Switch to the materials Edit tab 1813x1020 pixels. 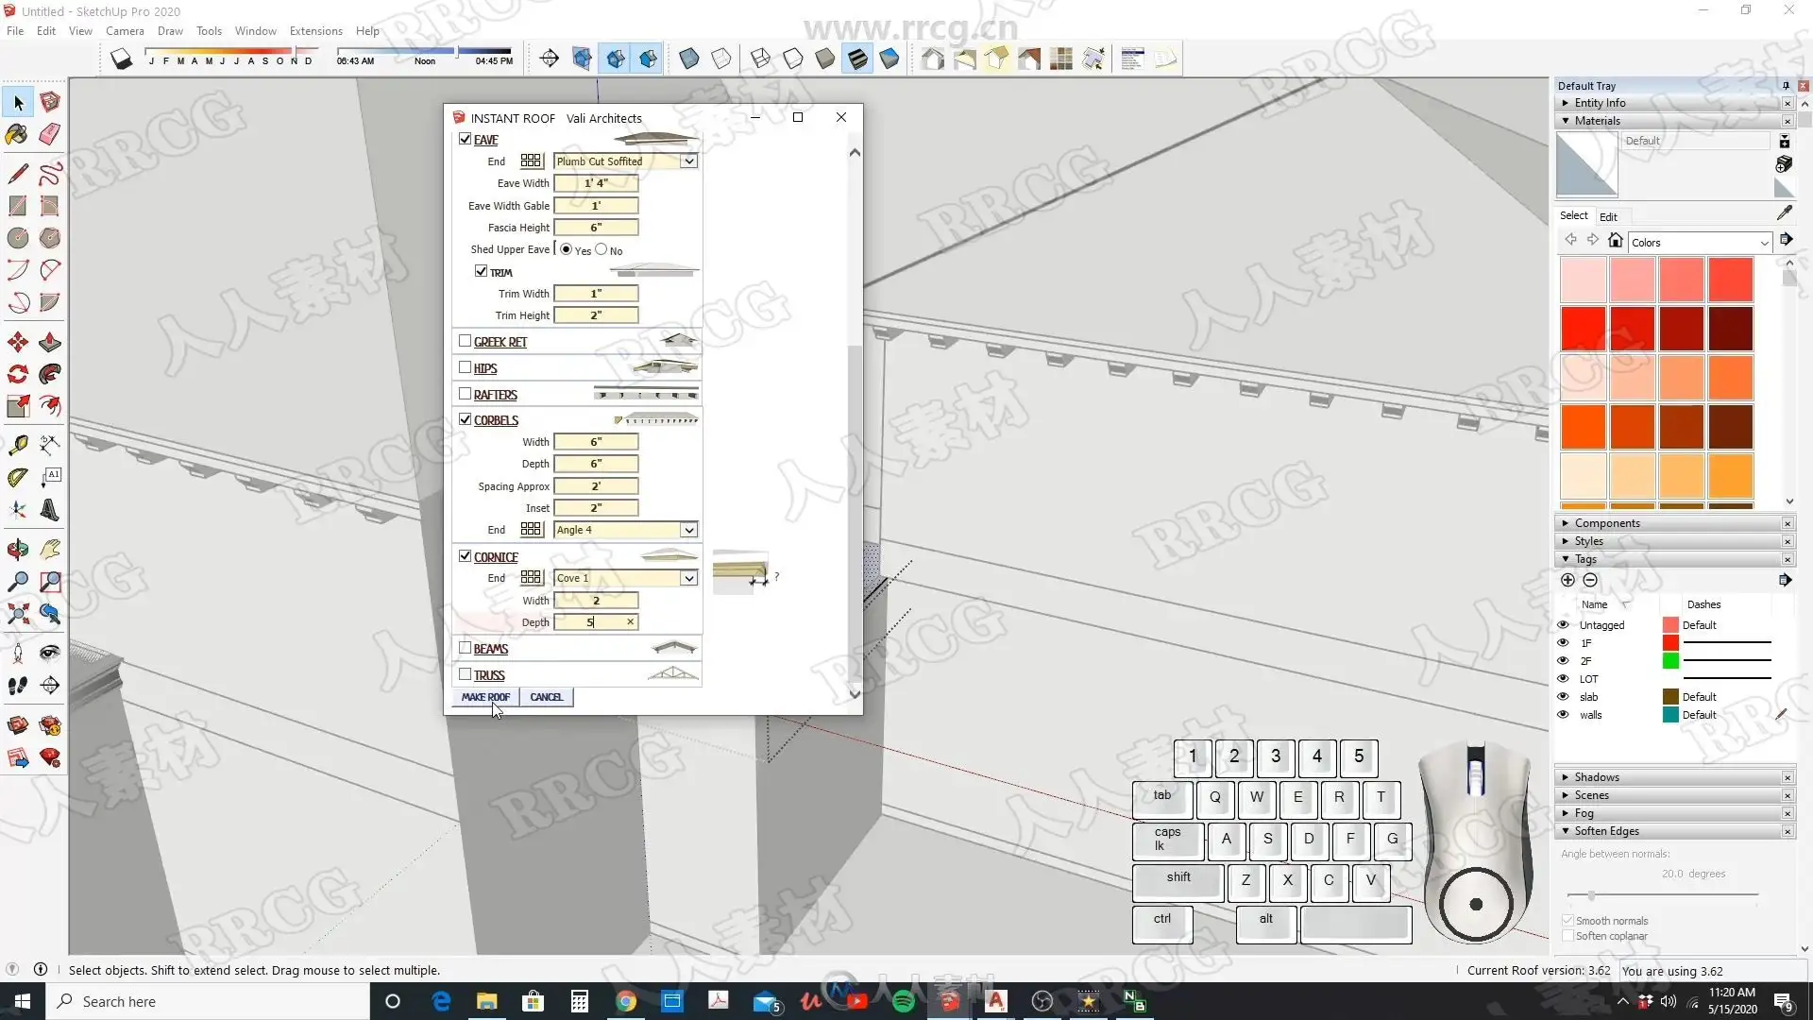1608,216
